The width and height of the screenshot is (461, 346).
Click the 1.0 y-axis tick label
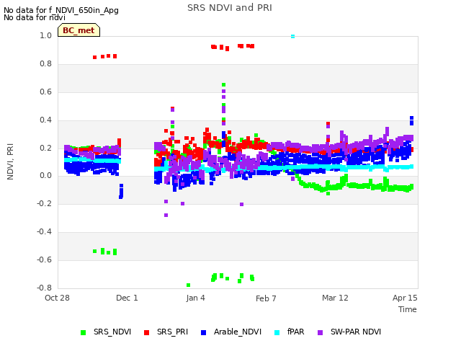point(45,35)
